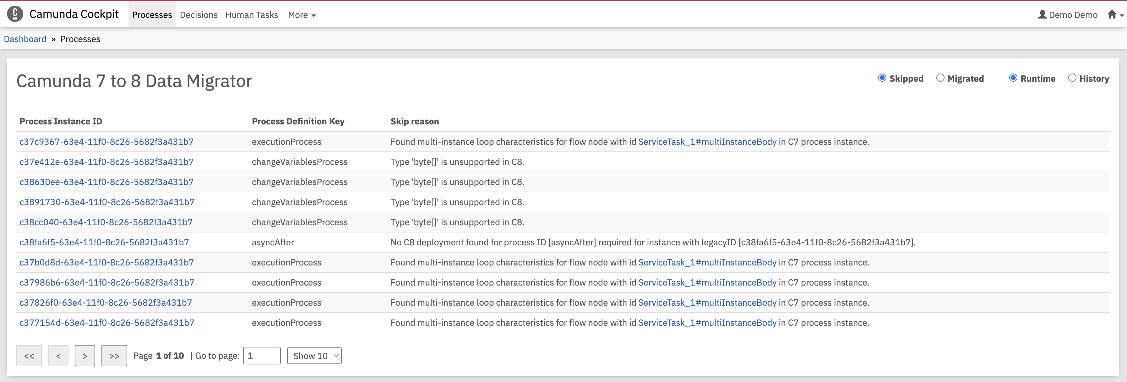Screen dimensions: 1127x382
Task: Open the Decisions tab
Action: coord(199,15)
